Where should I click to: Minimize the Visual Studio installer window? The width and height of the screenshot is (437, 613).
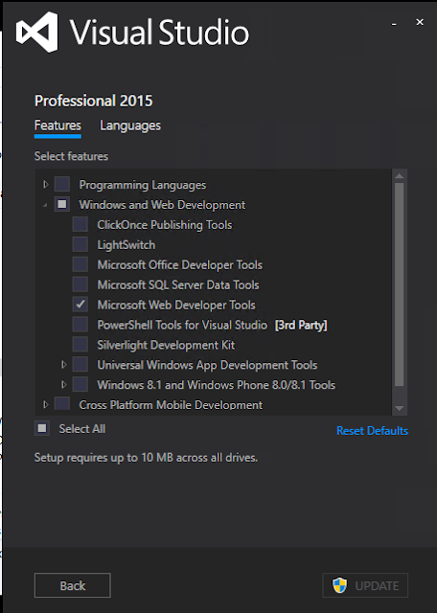click(x=394, y=23)
